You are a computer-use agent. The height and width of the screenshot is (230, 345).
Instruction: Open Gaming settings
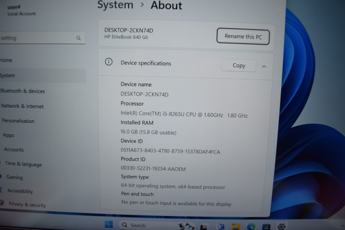[x=14, y=177]
